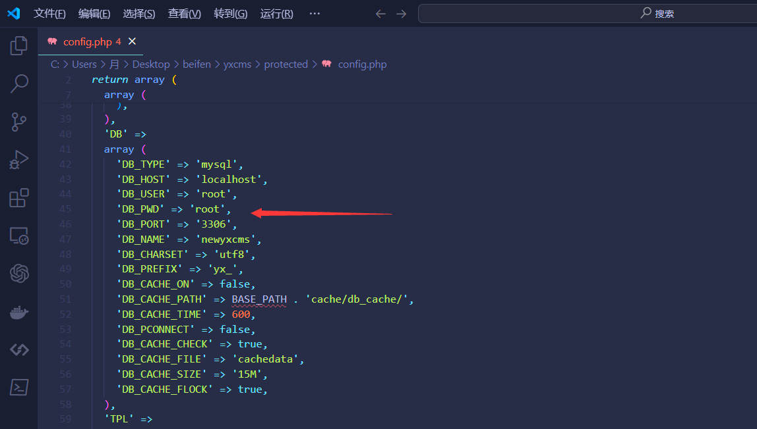Open the Remote Explorer view
The image size is (757, 429).
click(x=18, y=236)
